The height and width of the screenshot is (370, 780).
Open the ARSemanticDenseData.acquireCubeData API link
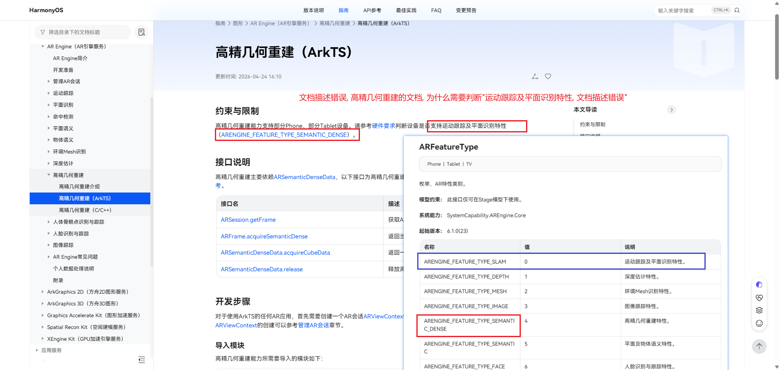(x=275, y=253)
